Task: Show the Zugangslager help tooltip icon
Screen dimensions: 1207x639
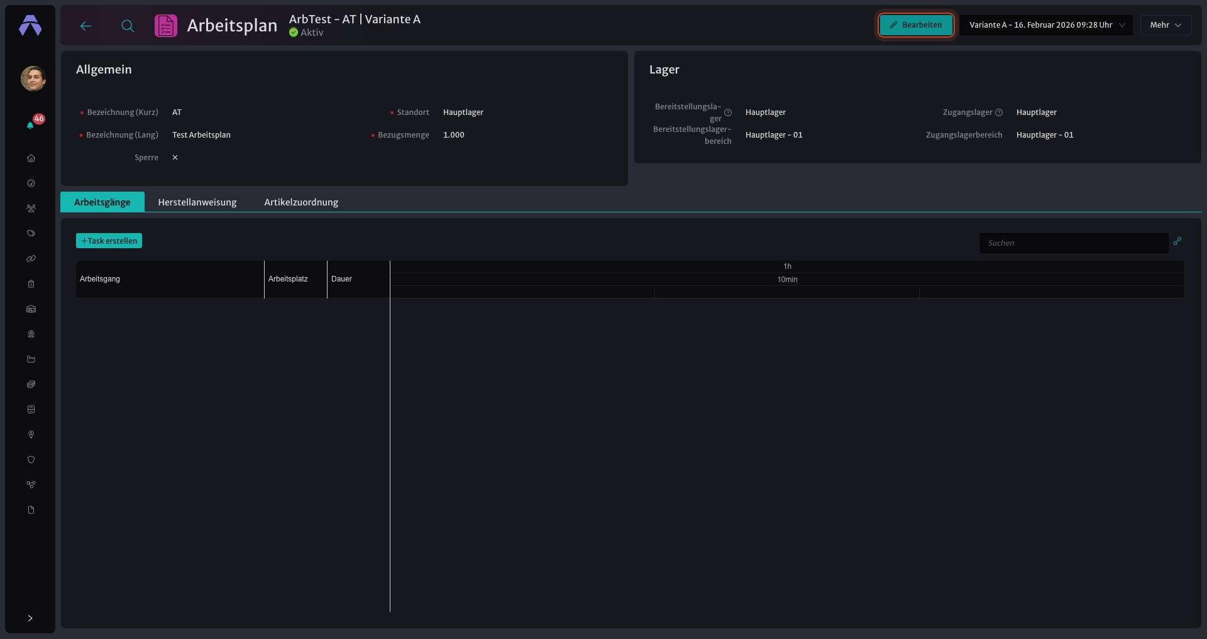Action: click(x=999, y=112)
